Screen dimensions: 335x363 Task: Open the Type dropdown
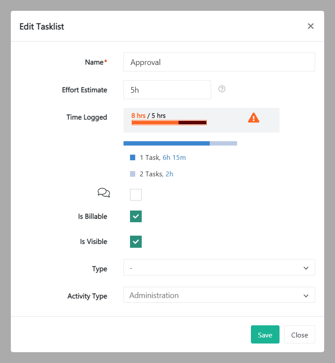point(219,268)
